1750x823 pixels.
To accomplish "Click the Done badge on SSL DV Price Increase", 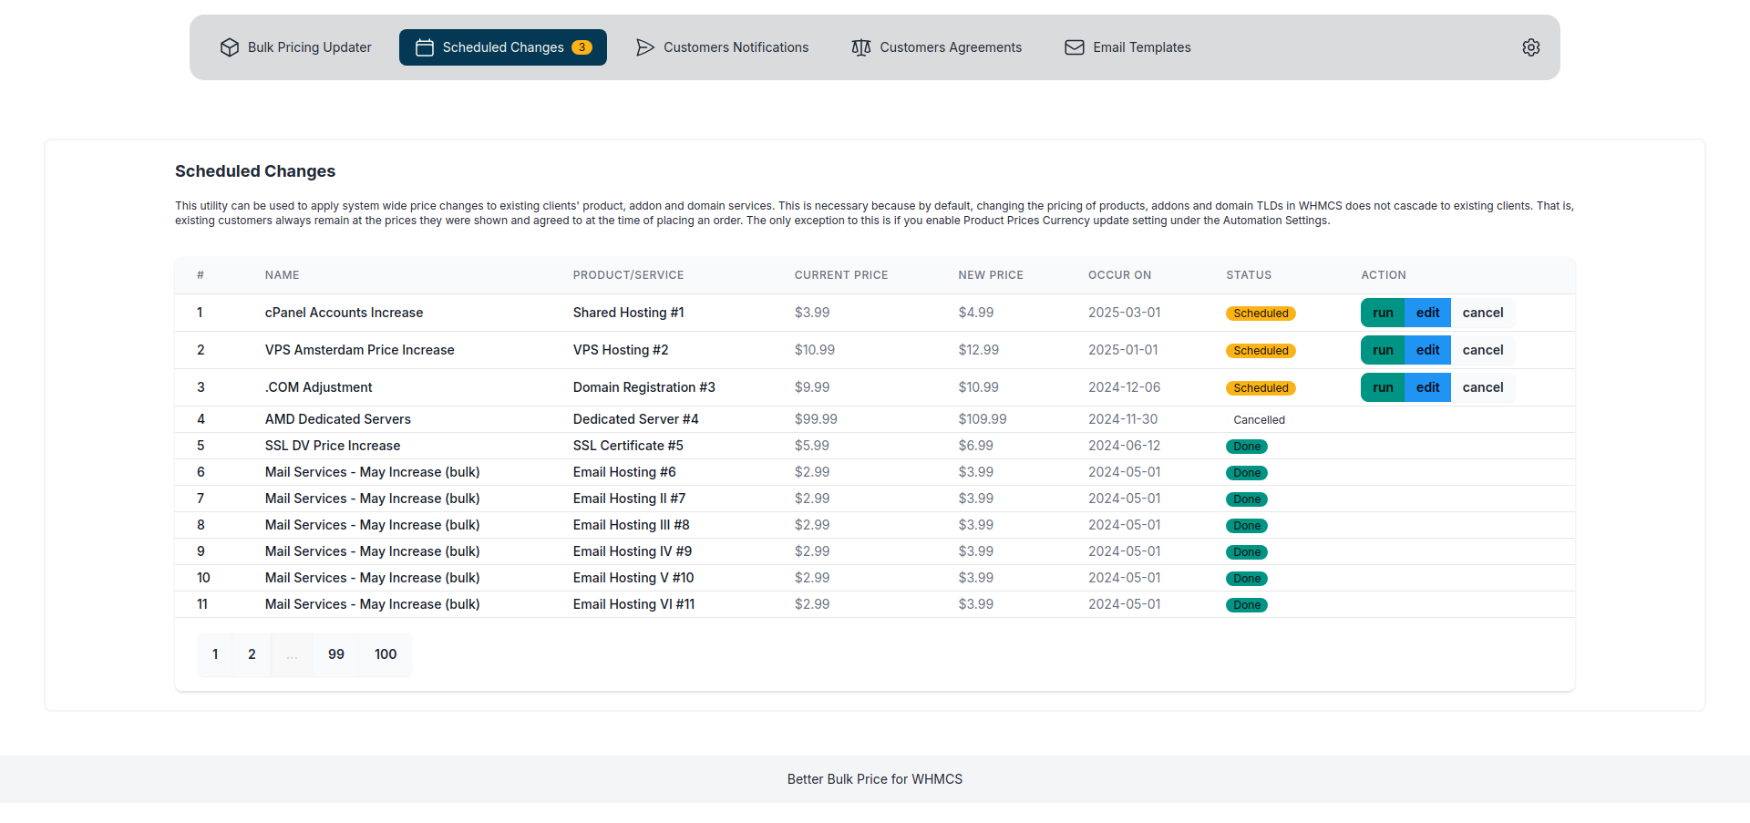I will [x=1247, y=446].
